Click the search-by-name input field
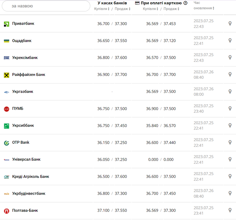The image size is (236, 220). (46, 6)
